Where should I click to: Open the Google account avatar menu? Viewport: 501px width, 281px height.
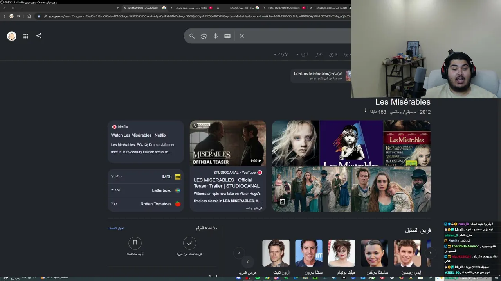pyautogui.click(x=12, y=36)
